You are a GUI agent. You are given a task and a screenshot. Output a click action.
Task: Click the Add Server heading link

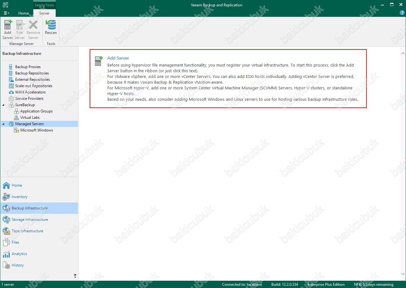[118, 58]
